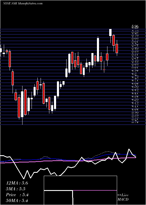The height and width of the screenshot is (205, 146).
Task: Click the "12MA : 5.6" moving average label
Action: [x=17, y=183]
